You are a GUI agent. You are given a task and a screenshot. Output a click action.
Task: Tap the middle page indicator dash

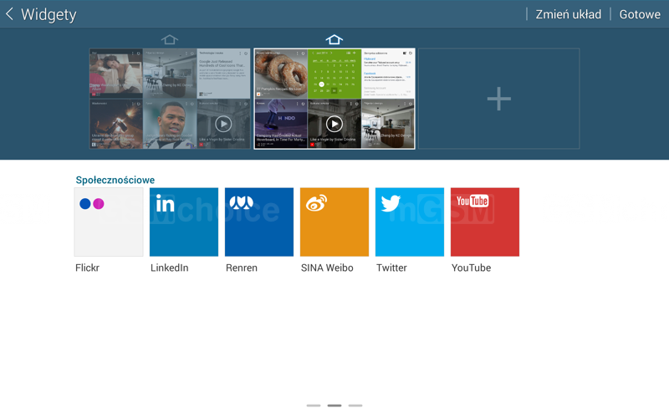pos(334,405)
